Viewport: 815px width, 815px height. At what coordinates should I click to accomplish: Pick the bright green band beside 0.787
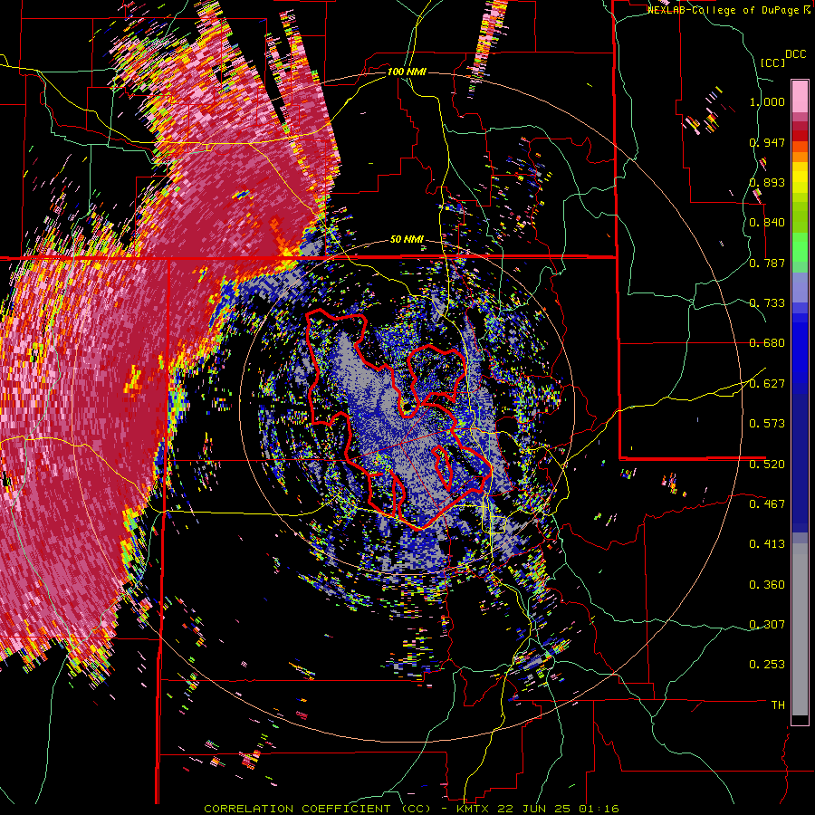coord(800,250)
